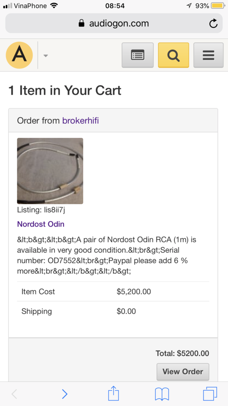This screenshot has height=406, width=228.
Task: Tap the Audiogon yellow A logo
Action: [19, 55]
